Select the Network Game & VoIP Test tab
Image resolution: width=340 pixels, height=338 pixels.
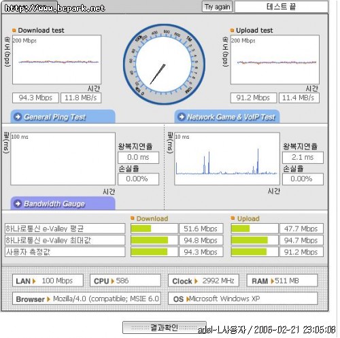click(x=227, y=117)
